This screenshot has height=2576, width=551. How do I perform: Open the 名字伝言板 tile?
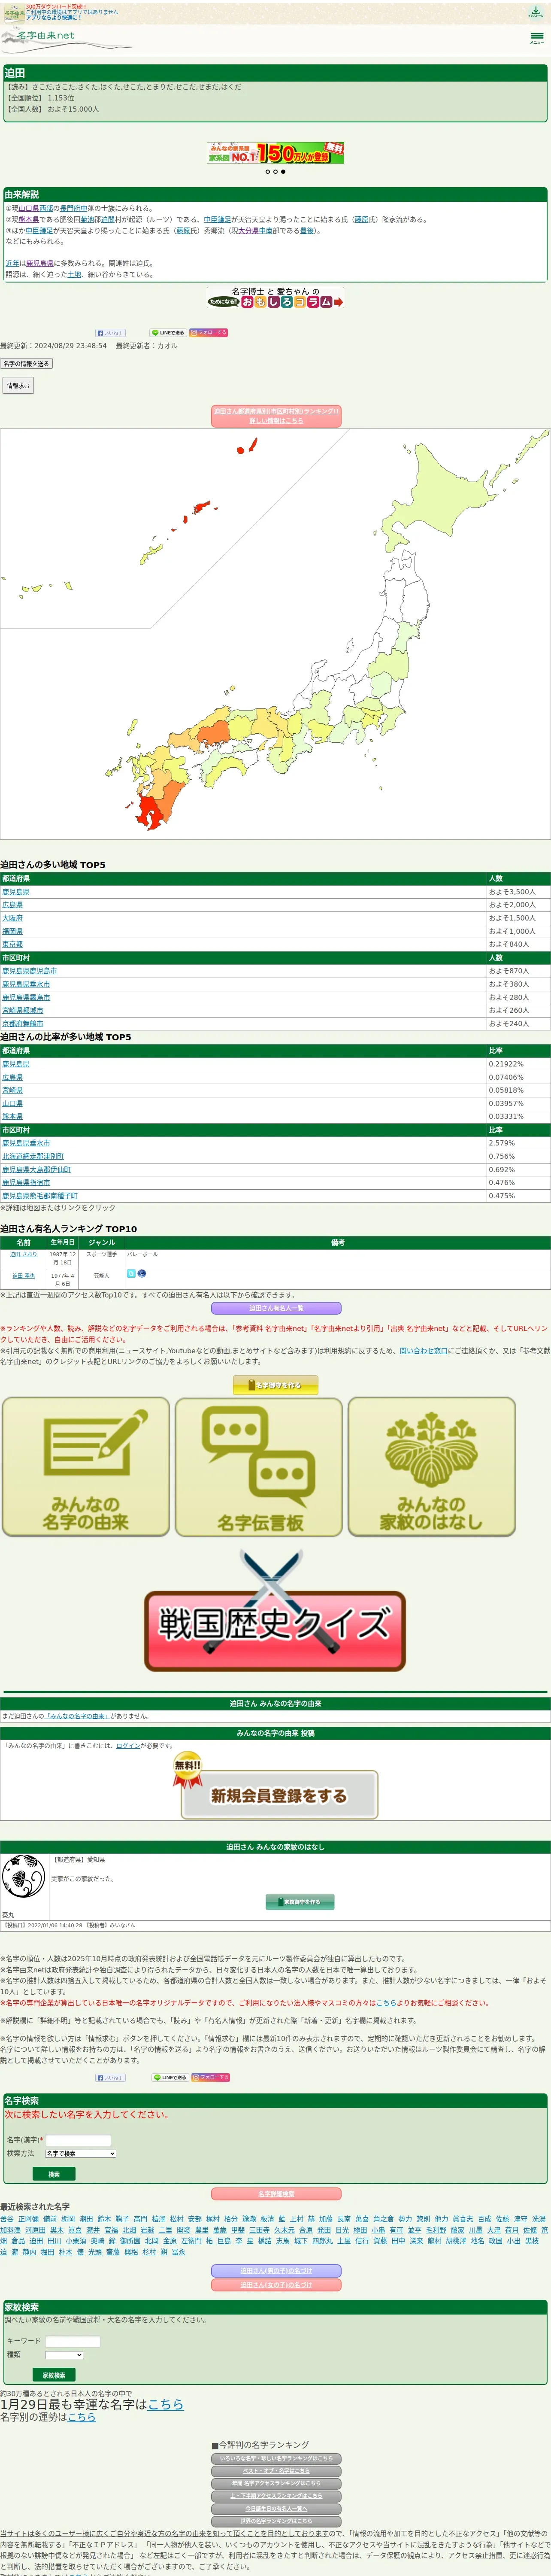(259, 1466)
